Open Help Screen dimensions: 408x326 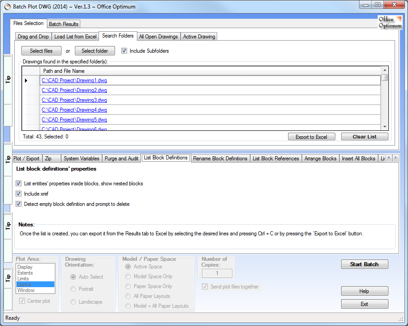(x=365, y=291)
